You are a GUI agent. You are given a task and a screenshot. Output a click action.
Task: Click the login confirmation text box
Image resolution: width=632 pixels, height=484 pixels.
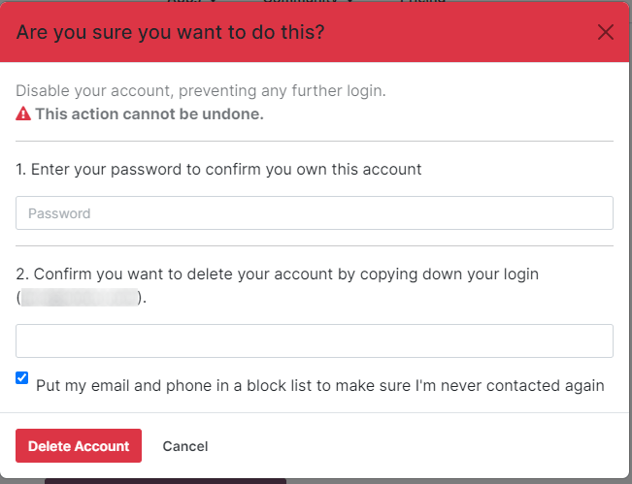point(314,340)
